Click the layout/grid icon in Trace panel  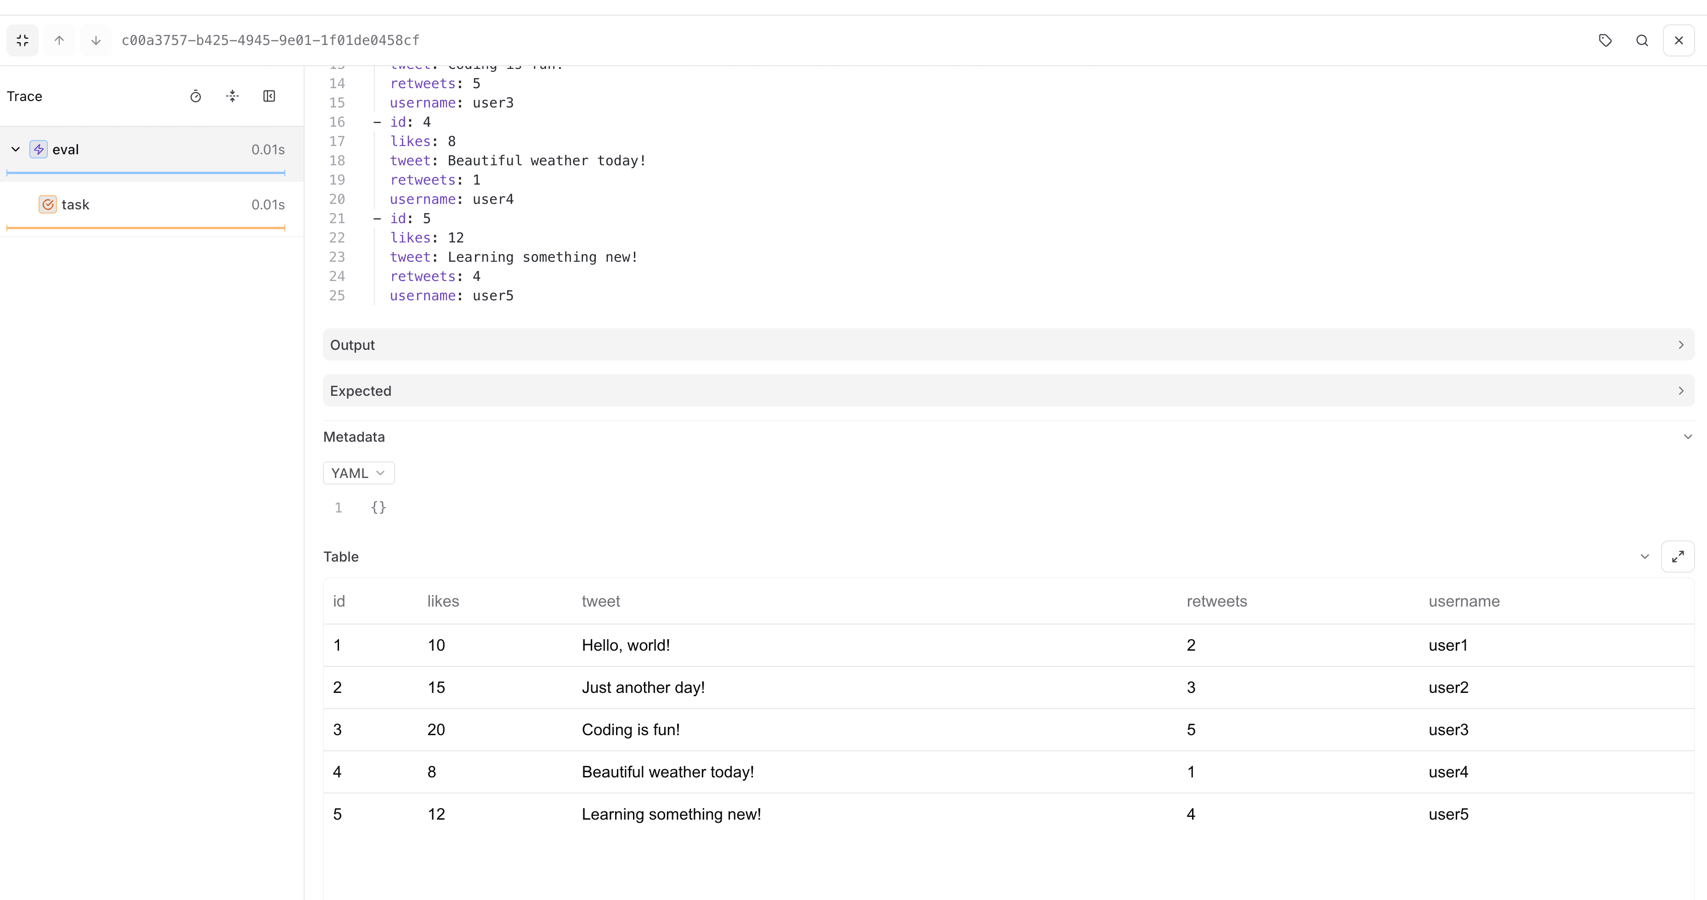[269, 96]
